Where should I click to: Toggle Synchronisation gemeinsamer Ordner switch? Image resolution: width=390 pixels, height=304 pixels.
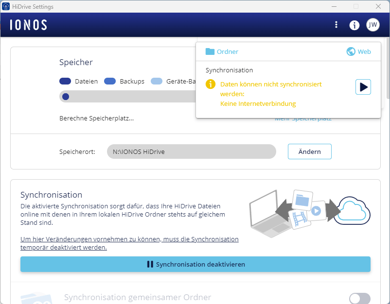(360, 298)
